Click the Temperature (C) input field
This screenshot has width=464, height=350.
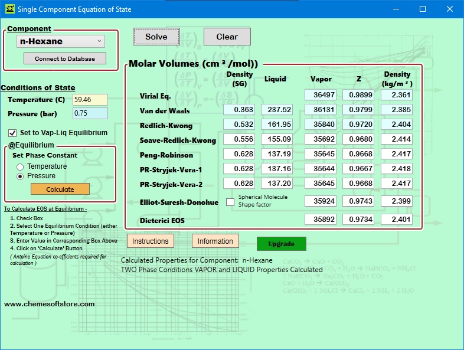pyautogui.click(x=90, y=100)
